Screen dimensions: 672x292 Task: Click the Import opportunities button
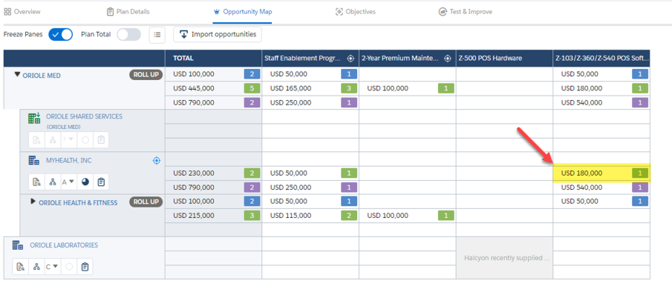(218, 35)
